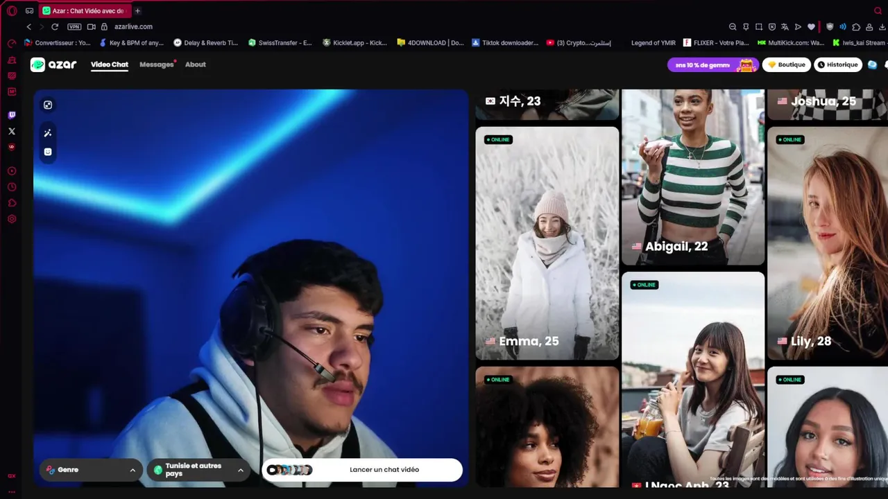Open the player sidebar icon
888x499 pixels.
12,170
